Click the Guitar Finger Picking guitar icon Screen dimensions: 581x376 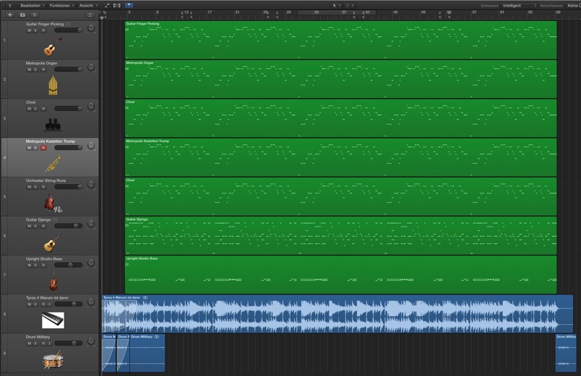[x=53, y=46]
